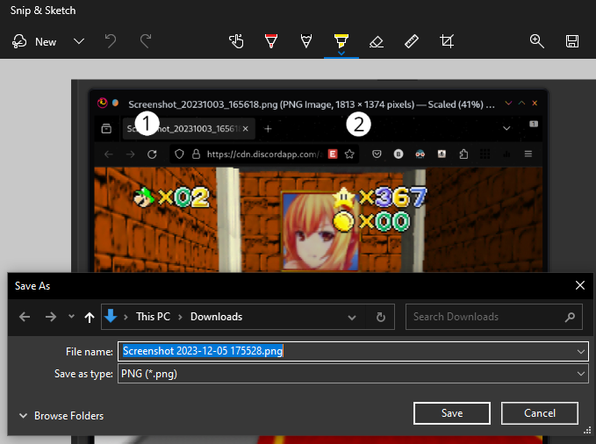Click the Save As dialog's bottom-right size grip
The height and width of the screenshot is (444, 596).
pyautogui.click(x=587, y=430)
